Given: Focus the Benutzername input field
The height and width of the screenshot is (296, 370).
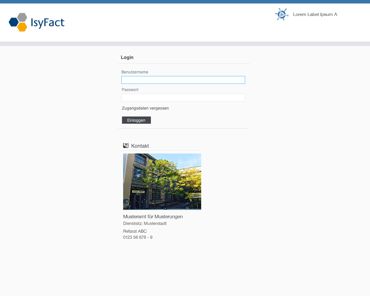Looking at the screenshot, I should click(183, 80).
